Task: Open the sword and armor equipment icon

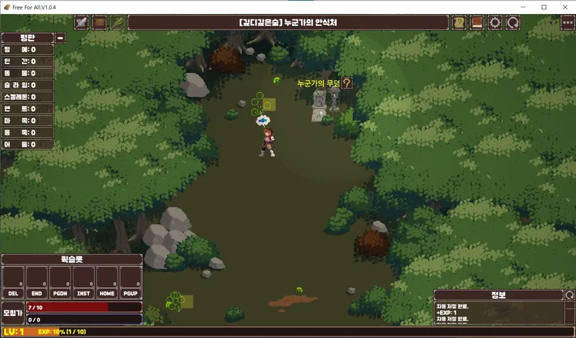Action: coord(81,23)
